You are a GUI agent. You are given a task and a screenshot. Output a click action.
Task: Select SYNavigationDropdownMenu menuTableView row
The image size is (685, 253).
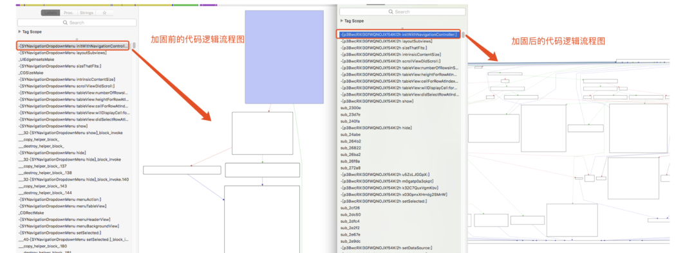(x=62, y=206)
